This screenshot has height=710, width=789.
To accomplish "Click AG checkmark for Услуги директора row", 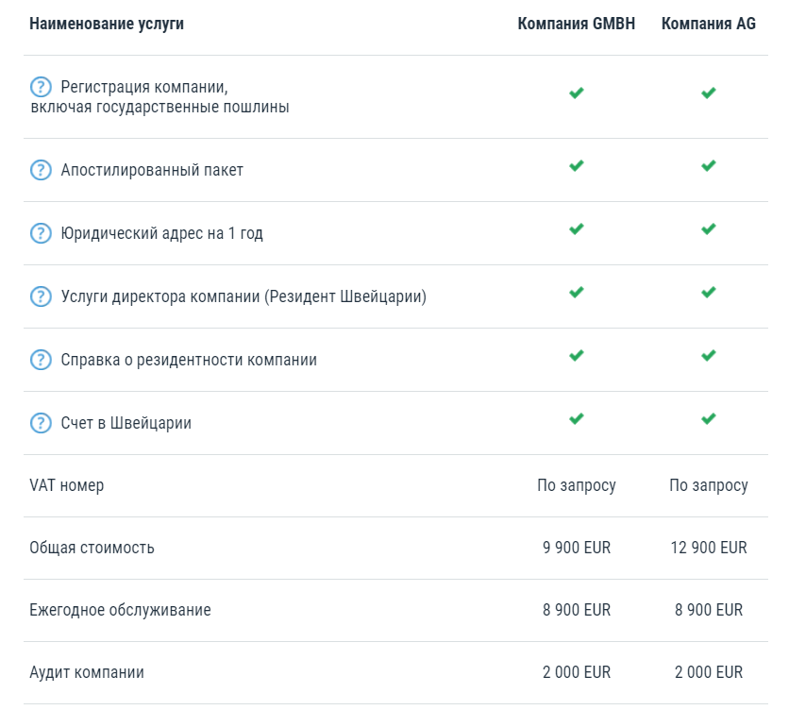I will (708, 292).
